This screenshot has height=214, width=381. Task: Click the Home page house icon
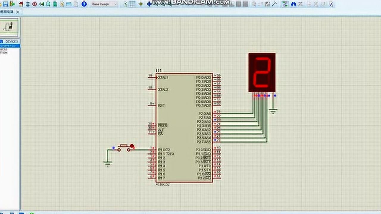point(21,4)
